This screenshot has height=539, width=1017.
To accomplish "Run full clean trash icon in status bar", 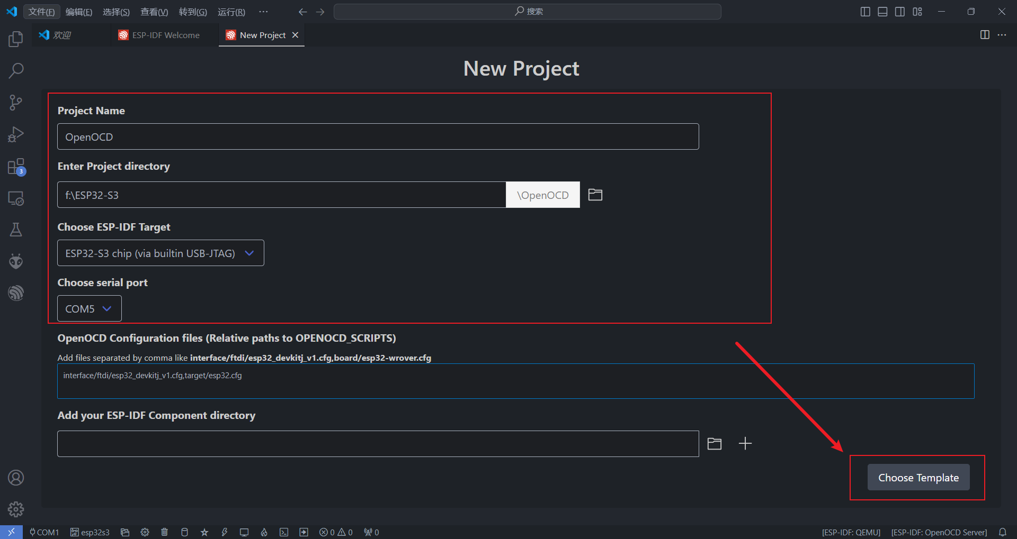I will [x=165, y=532].
